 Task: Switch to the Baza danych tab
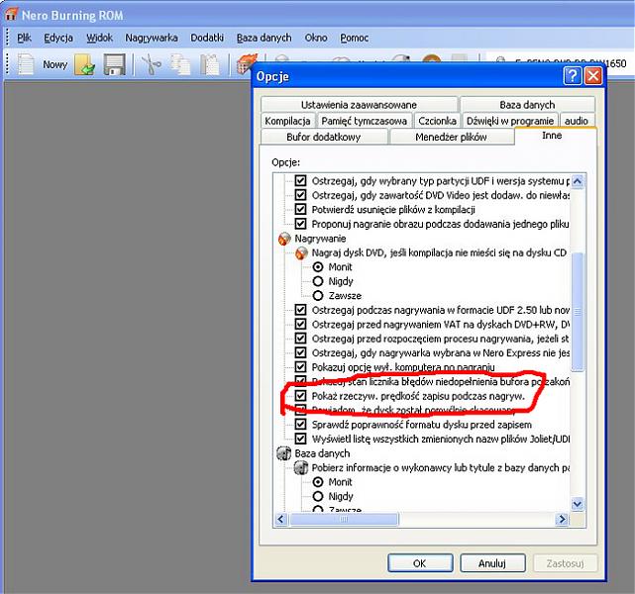[x=527, y=105]
